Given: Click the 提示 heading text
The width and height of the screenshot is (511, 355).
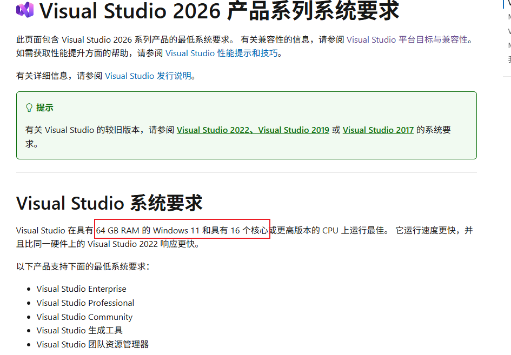Looking at the screenshot, I should click(x=45, y=108).
